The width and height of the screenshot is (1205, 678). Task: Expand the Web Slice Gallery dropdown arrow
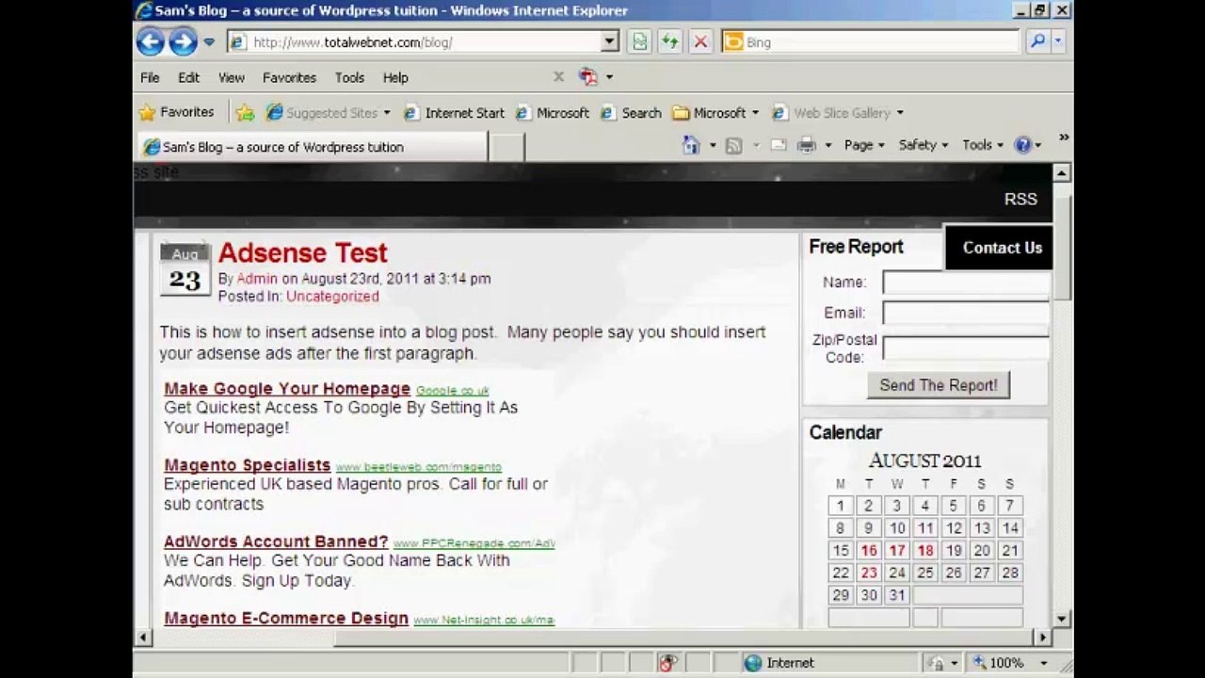tap(900, 113)
